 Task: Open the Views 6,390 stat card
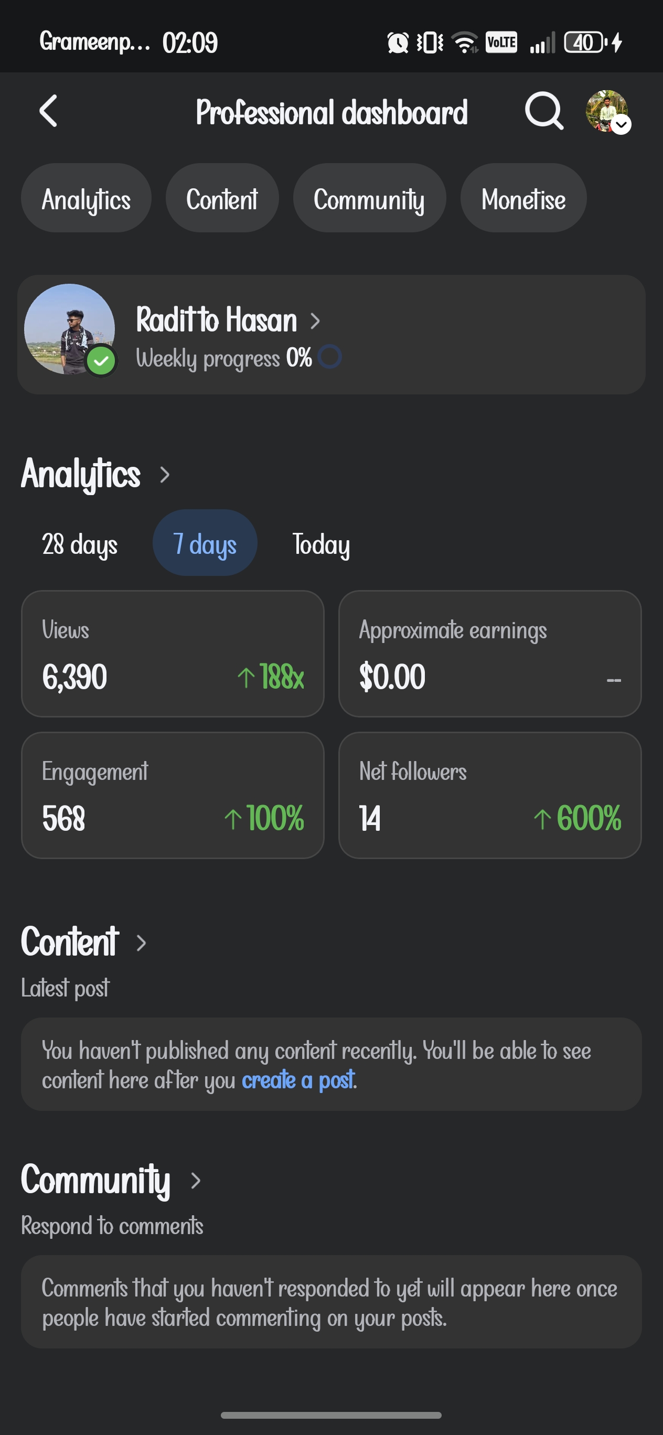pyautogui.click(x=173, y=654)
